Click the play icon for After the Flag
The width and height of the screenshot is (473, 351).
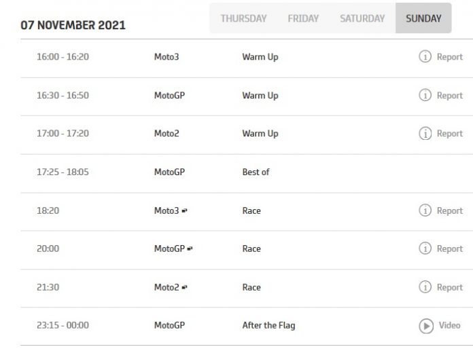(425, 326)
